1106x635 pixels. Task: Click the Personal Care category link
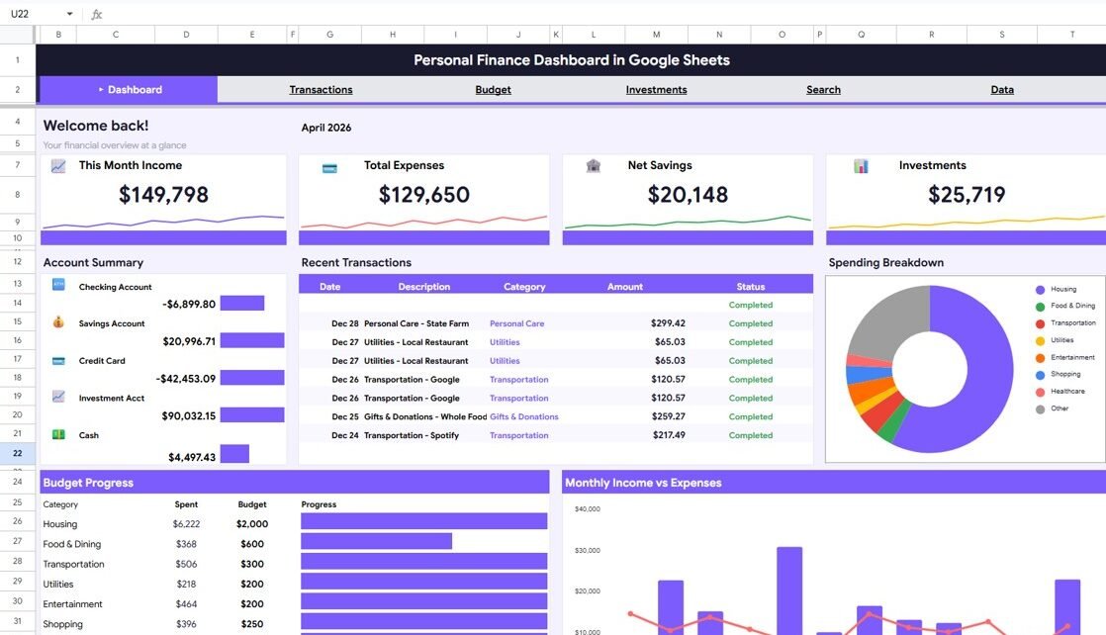click(516, 323)
